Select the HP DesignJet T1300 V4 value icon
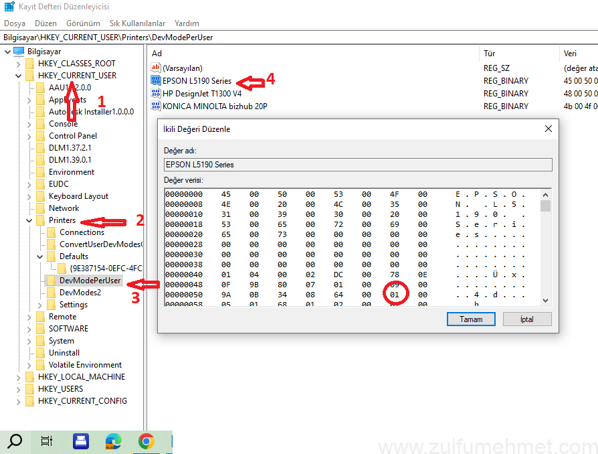 [157, 94]
